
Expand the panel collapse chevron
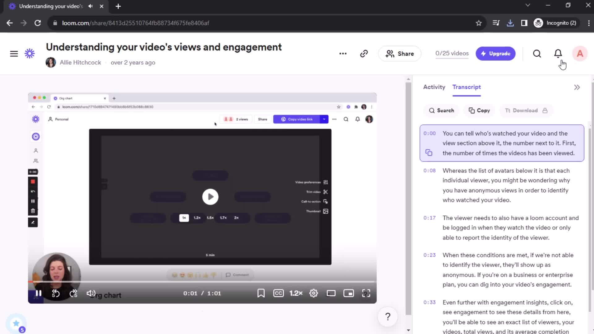577,87
